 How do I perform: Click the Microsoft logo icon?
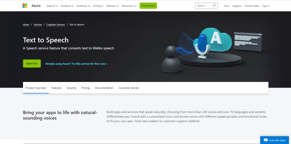tap(25, 6)
